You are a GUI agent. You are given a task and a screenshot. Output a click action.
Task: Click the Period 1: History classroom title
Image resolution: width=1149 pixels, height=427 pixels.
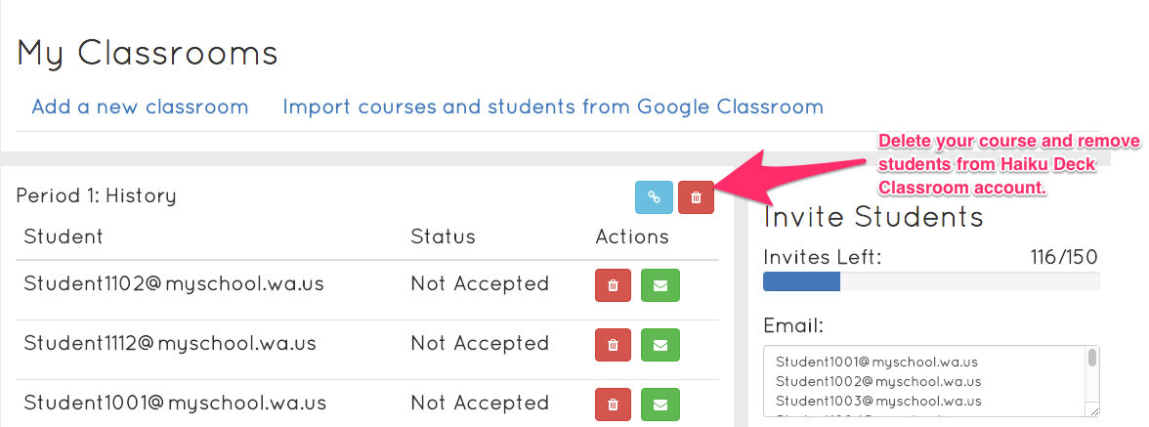(x=96, y=195)
